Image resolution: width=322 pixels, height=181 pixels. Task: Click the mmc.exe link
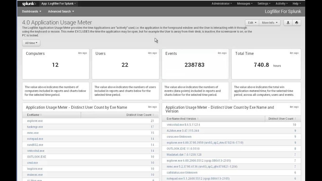33,133
